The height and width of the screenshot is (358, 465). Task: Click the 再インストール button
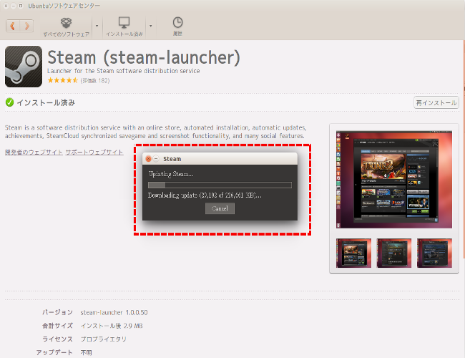pyautogui.click(x=436, y=102)
